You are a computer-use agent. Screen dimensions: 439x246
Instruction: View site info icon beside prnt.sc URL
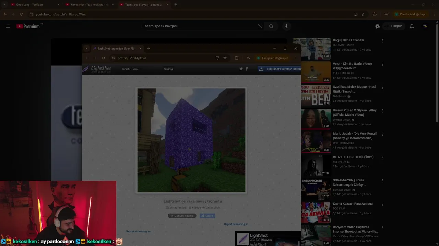tap(113, 58)
